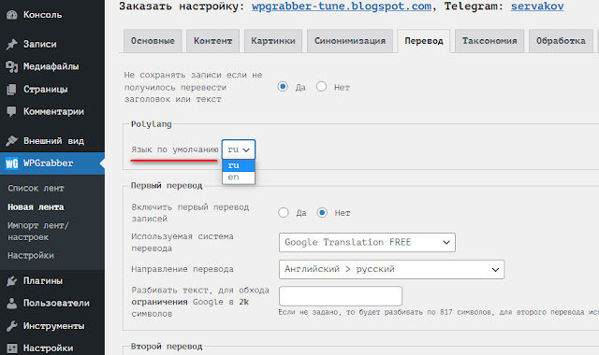Choose ru in the language list
Viewport: 599px width, 355px height.
tap(239, 165)
